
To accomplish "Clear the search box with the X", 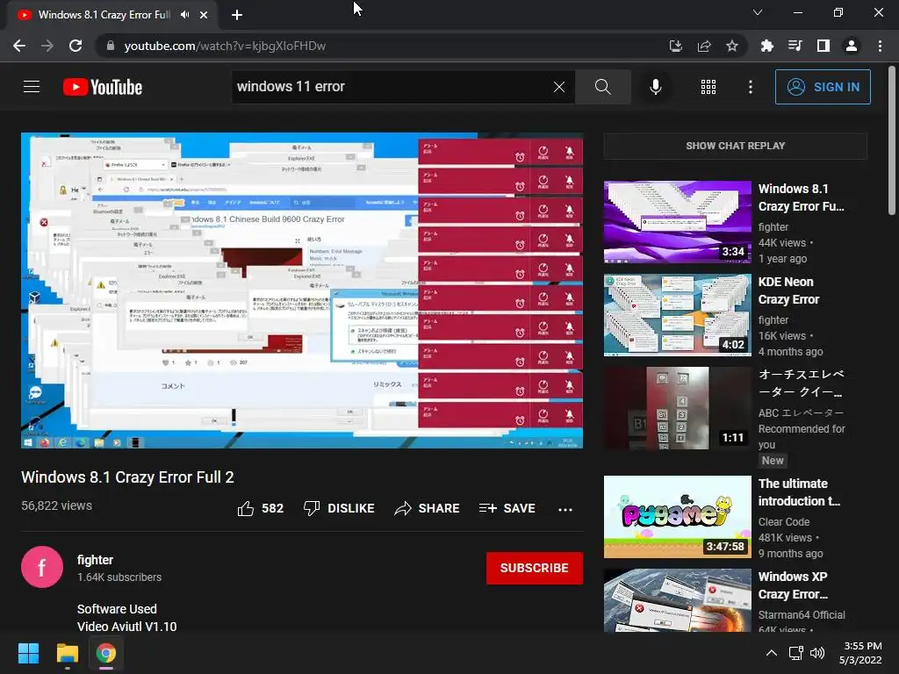I will point(559,87).
